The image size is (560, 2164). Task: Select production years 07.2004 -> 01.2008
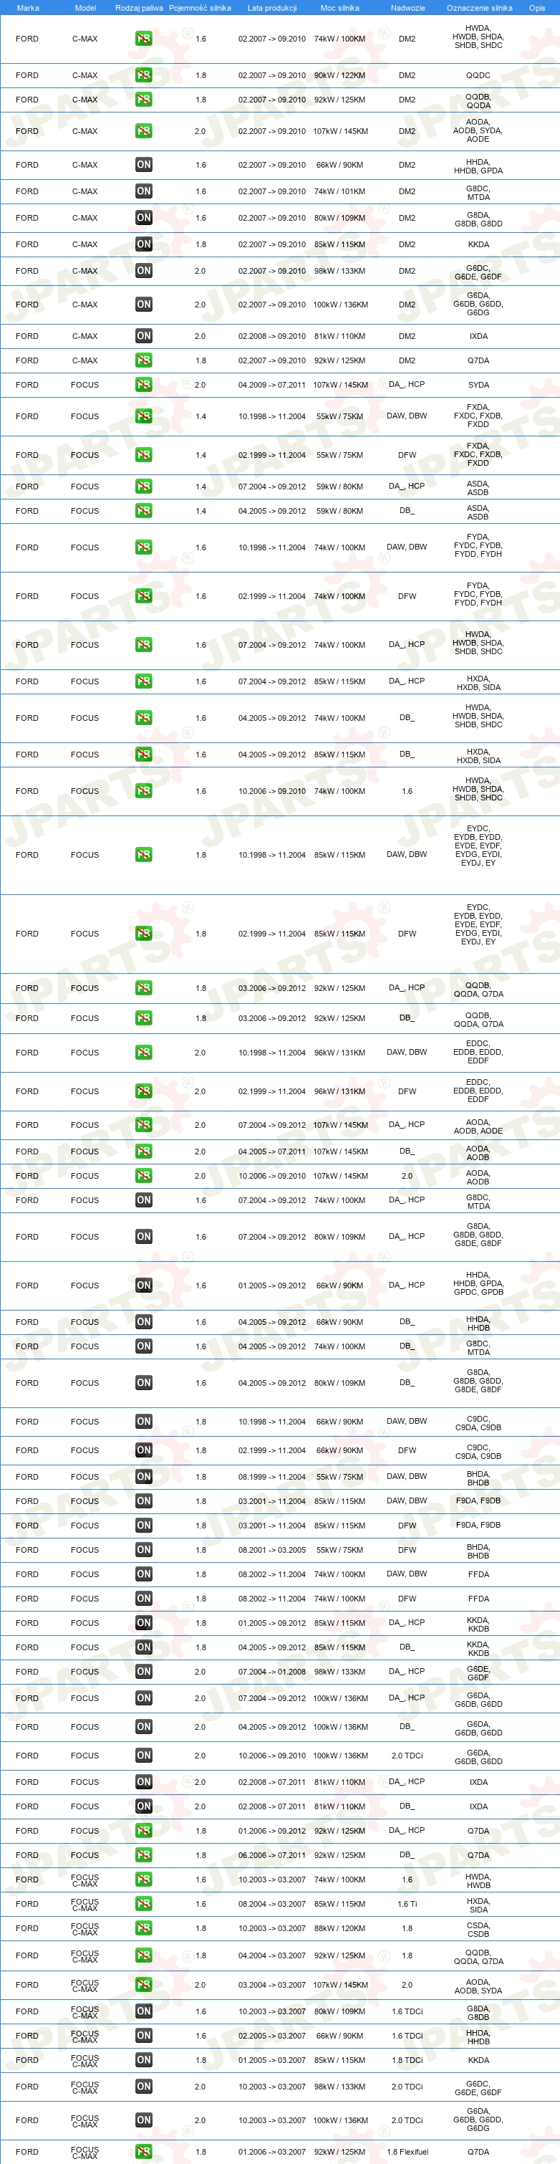pos(272,1672)
